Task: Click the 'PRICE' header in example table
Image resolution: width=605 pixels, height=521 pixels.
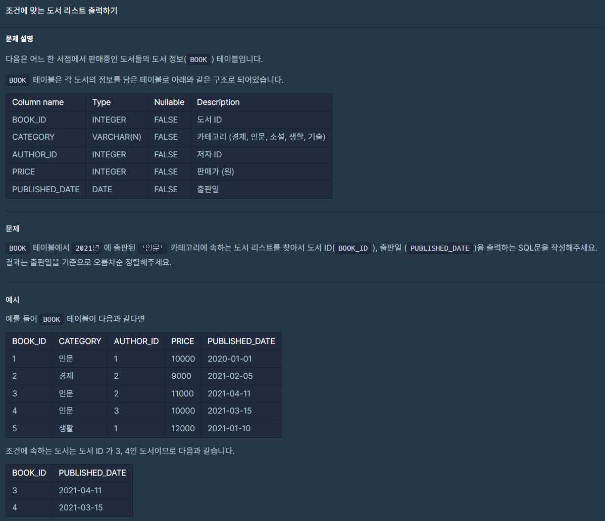Action: [182, 341]
